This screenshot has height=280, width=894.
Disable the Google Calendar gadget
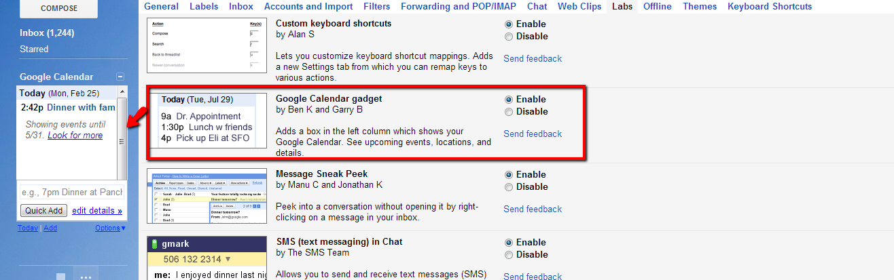[x=509, y=112]
